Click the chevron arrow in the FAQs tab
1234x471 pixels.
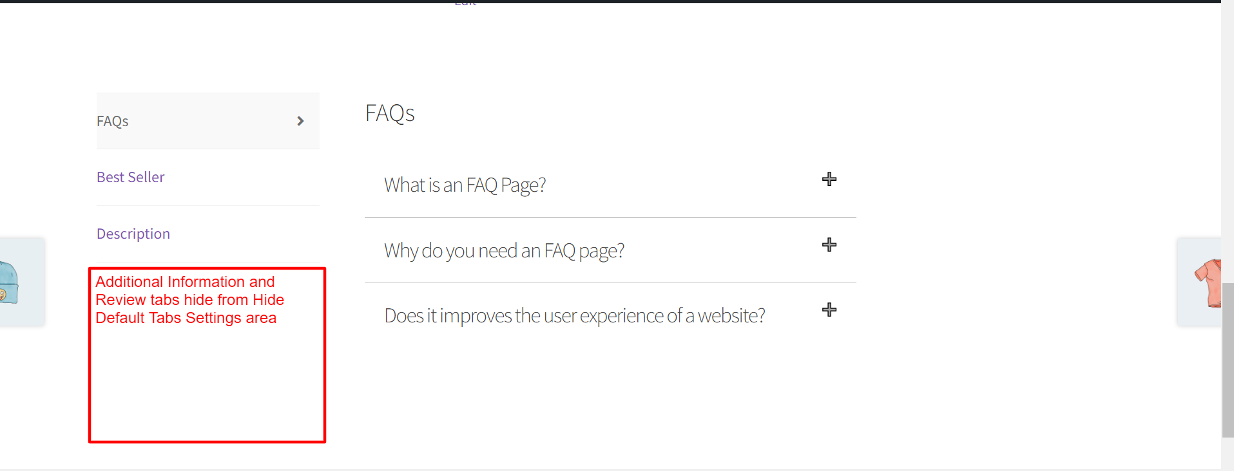coord(300,121)
